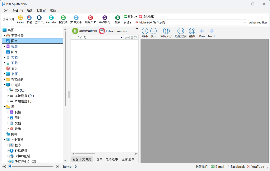Select 时钟和区域 tree item

tap(22, 156)
